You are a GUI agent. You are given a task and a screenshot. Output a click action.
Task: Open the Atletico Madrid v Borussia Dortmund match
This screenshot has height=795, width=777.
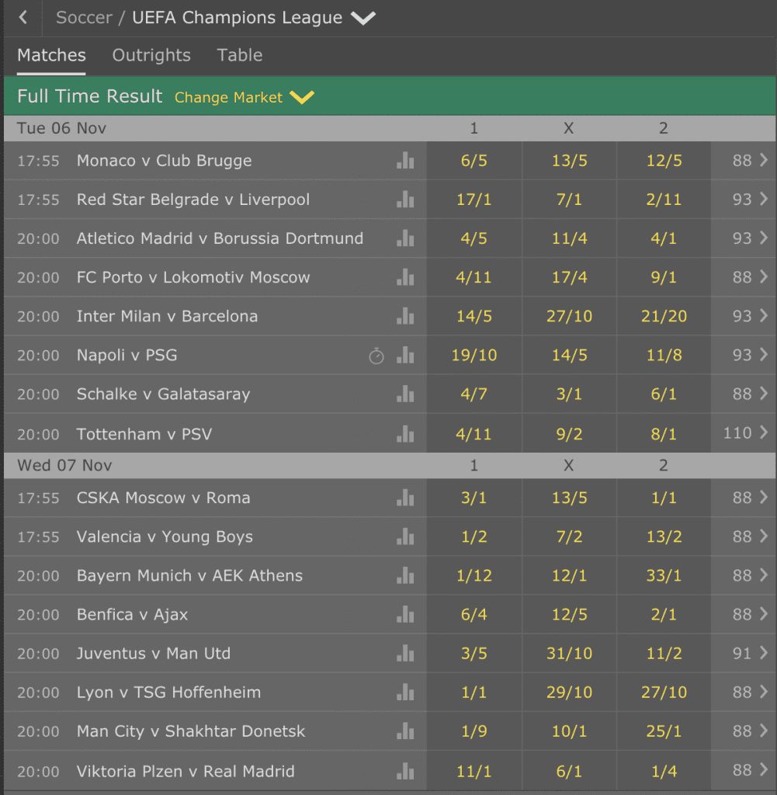[x=220, y=238]
